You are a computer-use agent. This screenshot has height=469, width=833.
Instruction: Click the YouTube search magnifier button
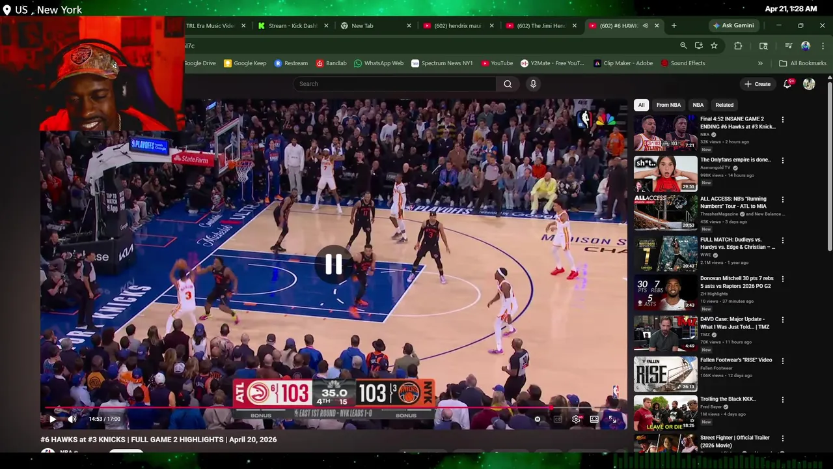508,83
